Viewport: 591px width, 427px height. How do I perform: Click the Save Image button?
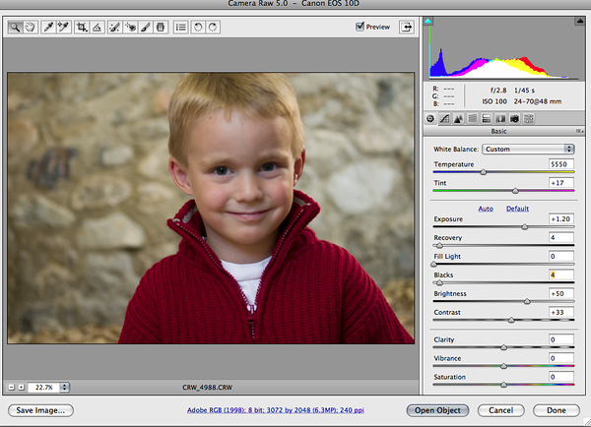tap(41, 409)
